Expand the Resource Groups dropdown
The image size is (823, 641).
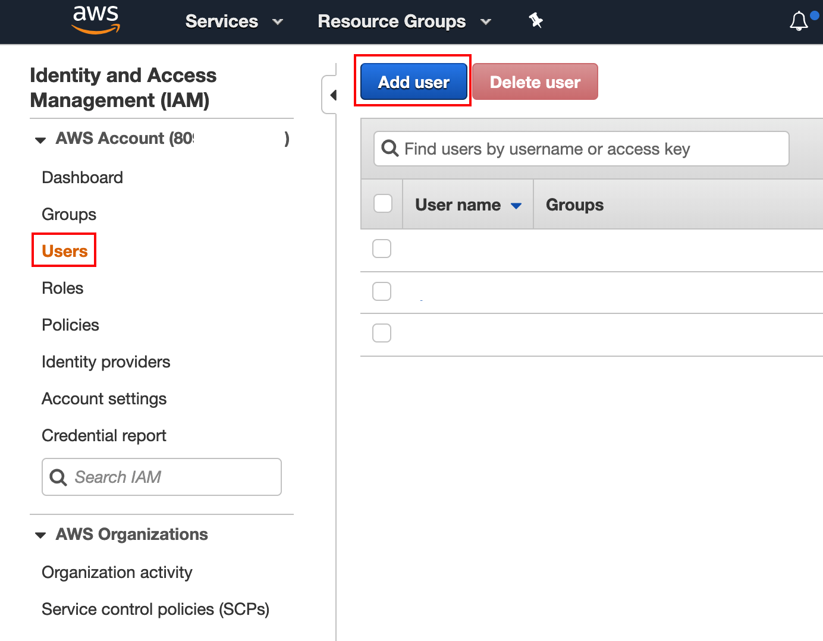(404, 21)
